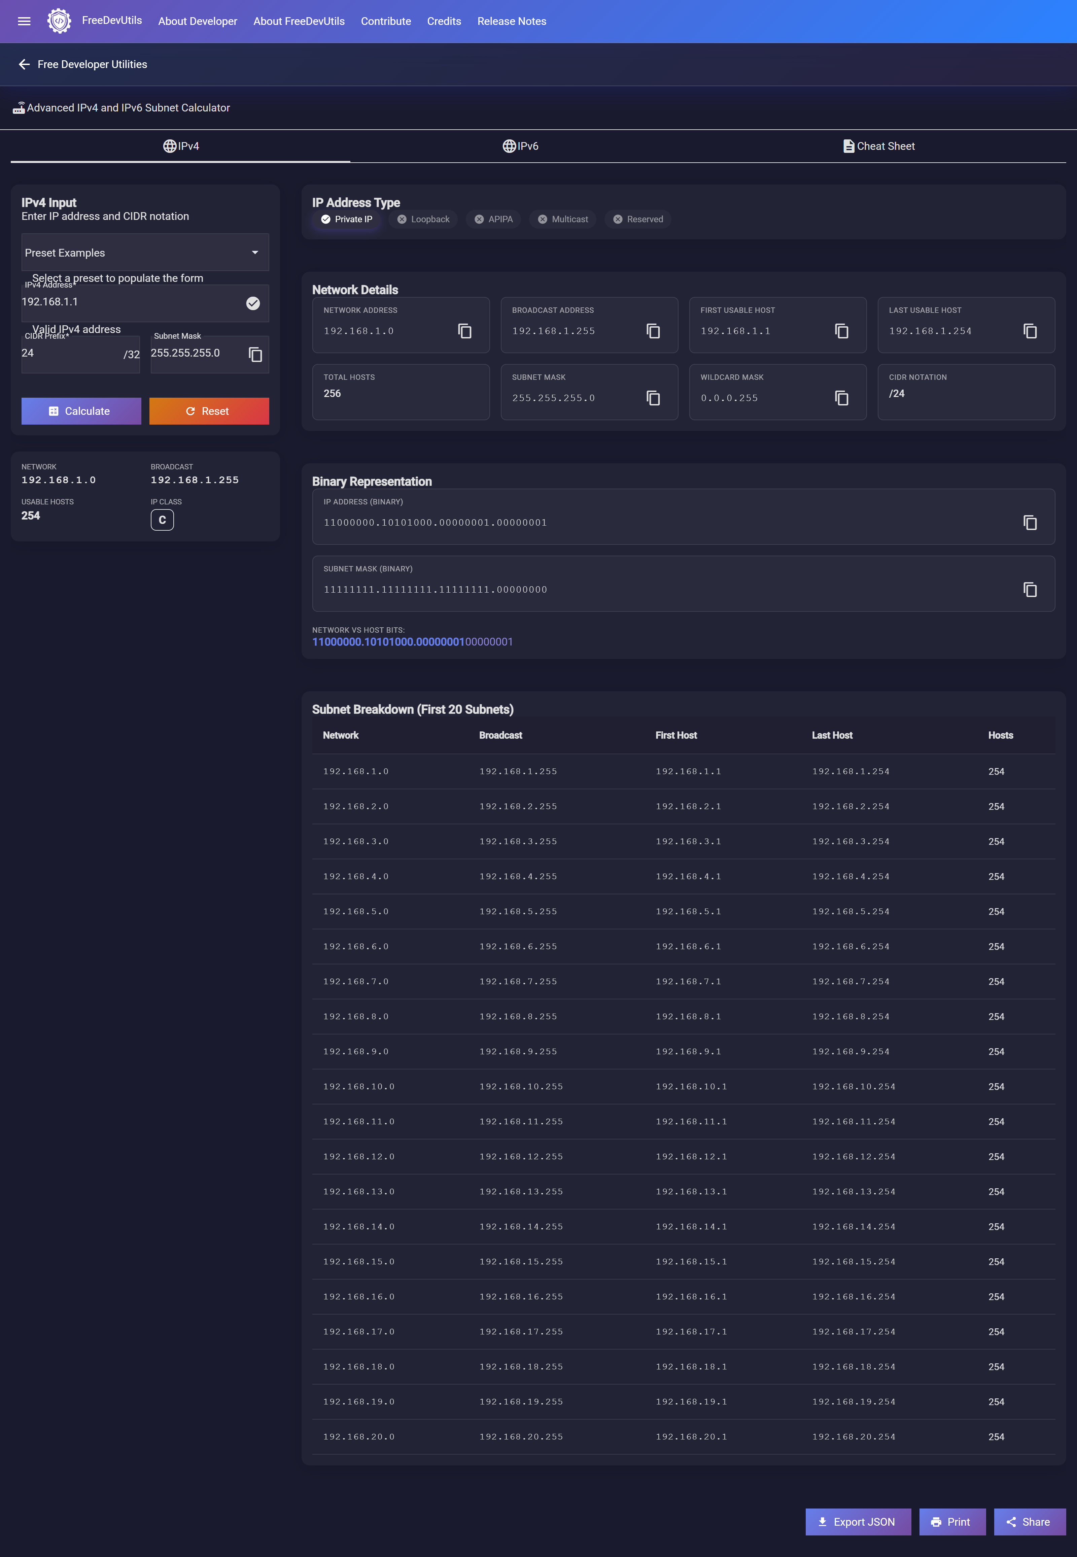This screenshot has height=1557, width=1077.
Task: Click the Calculate button
Action: tap(81, 411)
